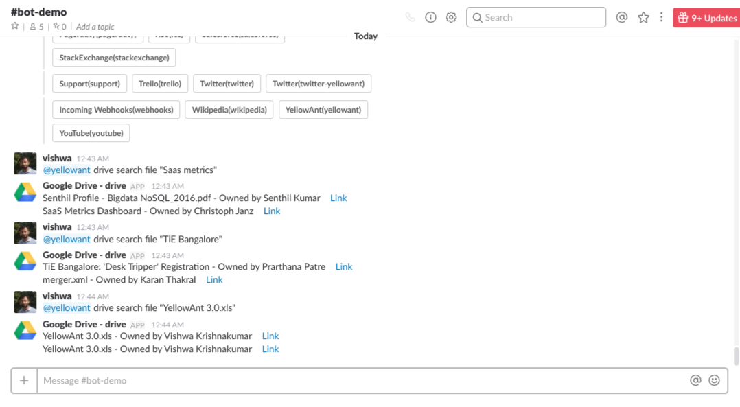The height and width of the screenshot is (407, 740).
Task: Open the 9+ Updates gift button
Action: [x=706, y=18]
